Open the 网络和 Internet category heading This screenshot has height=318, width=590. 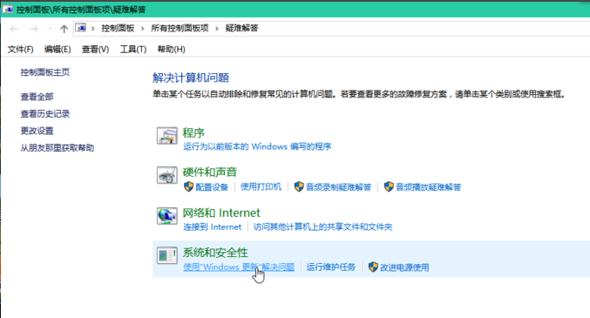221,213
